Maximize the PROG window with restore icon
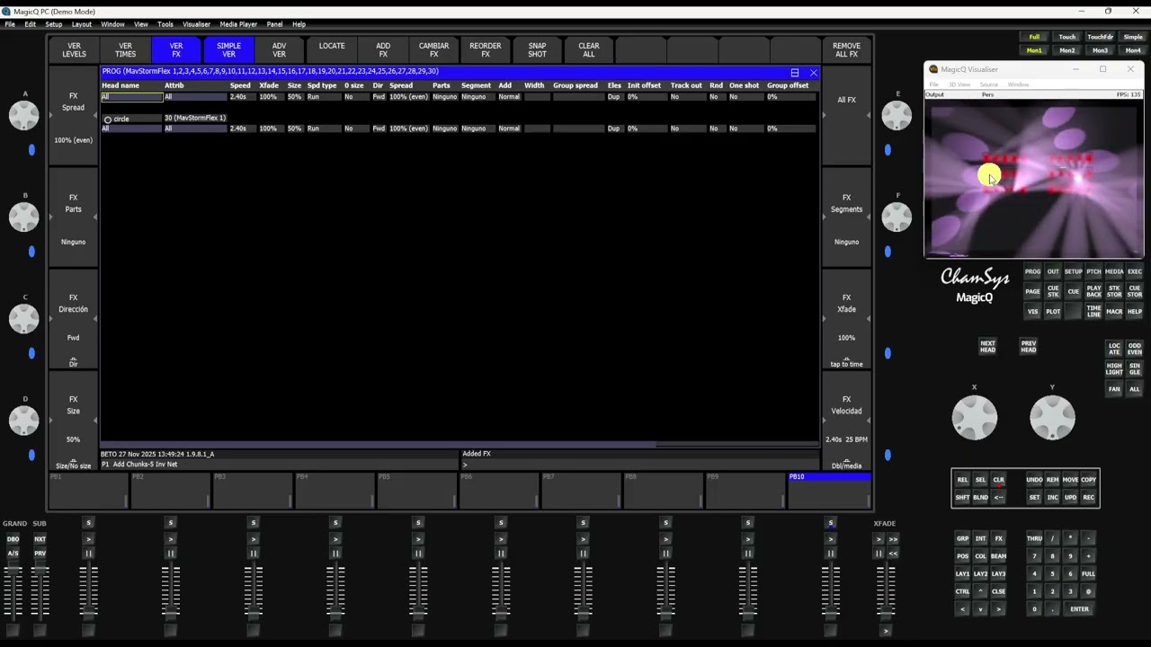1151x647 pixels. pyautogui.click(x=795, y=72)
